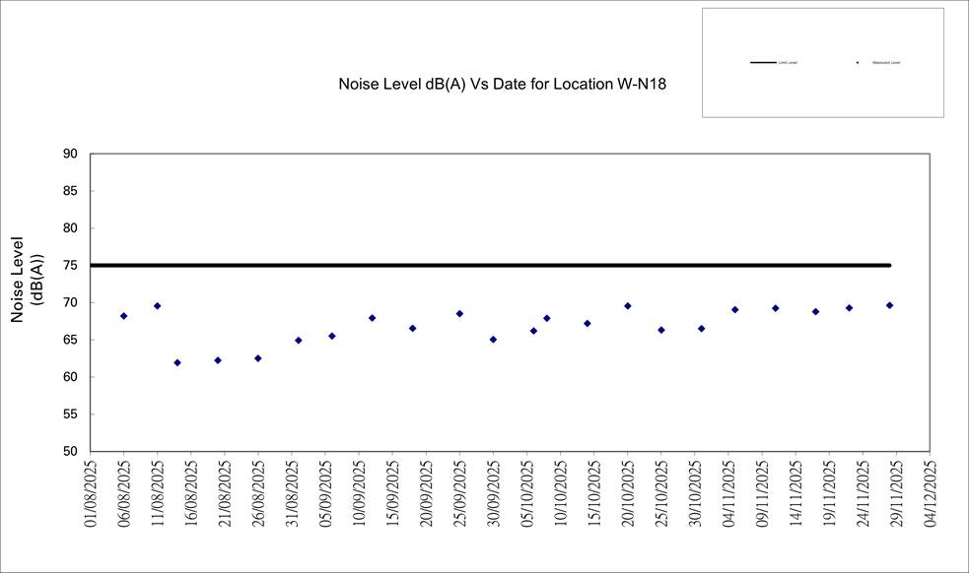Click the lowest data point near 14/08/2025

coord(177,362)
